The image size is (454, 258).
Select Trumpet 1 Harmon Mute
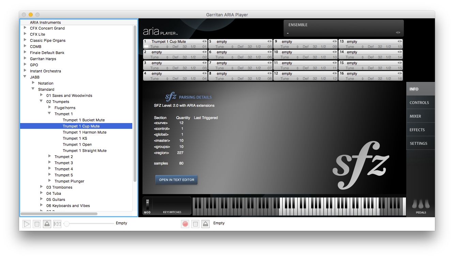pyautogui.click(x=85, y=132)
